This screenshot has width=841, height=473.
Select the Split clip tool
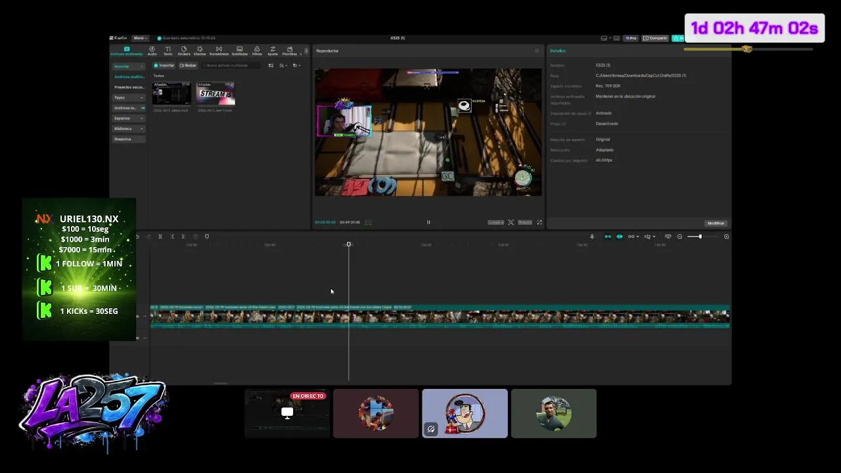160,236
